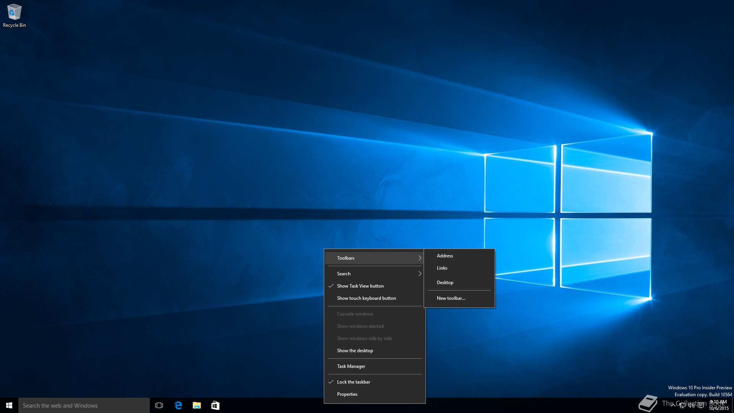Open the Store app from the taskbar

215,405
